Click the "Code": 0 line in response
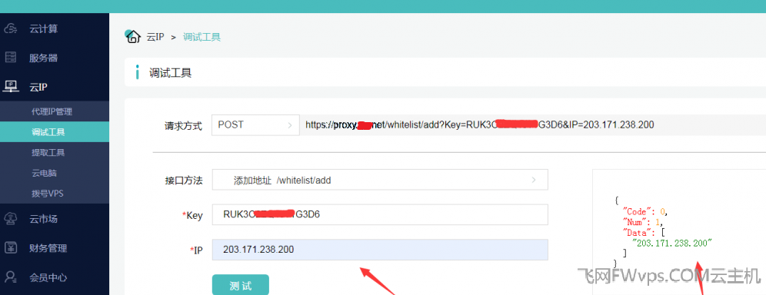Image resolution: width=766 pixels, height=295 pixels. (644, 212)
